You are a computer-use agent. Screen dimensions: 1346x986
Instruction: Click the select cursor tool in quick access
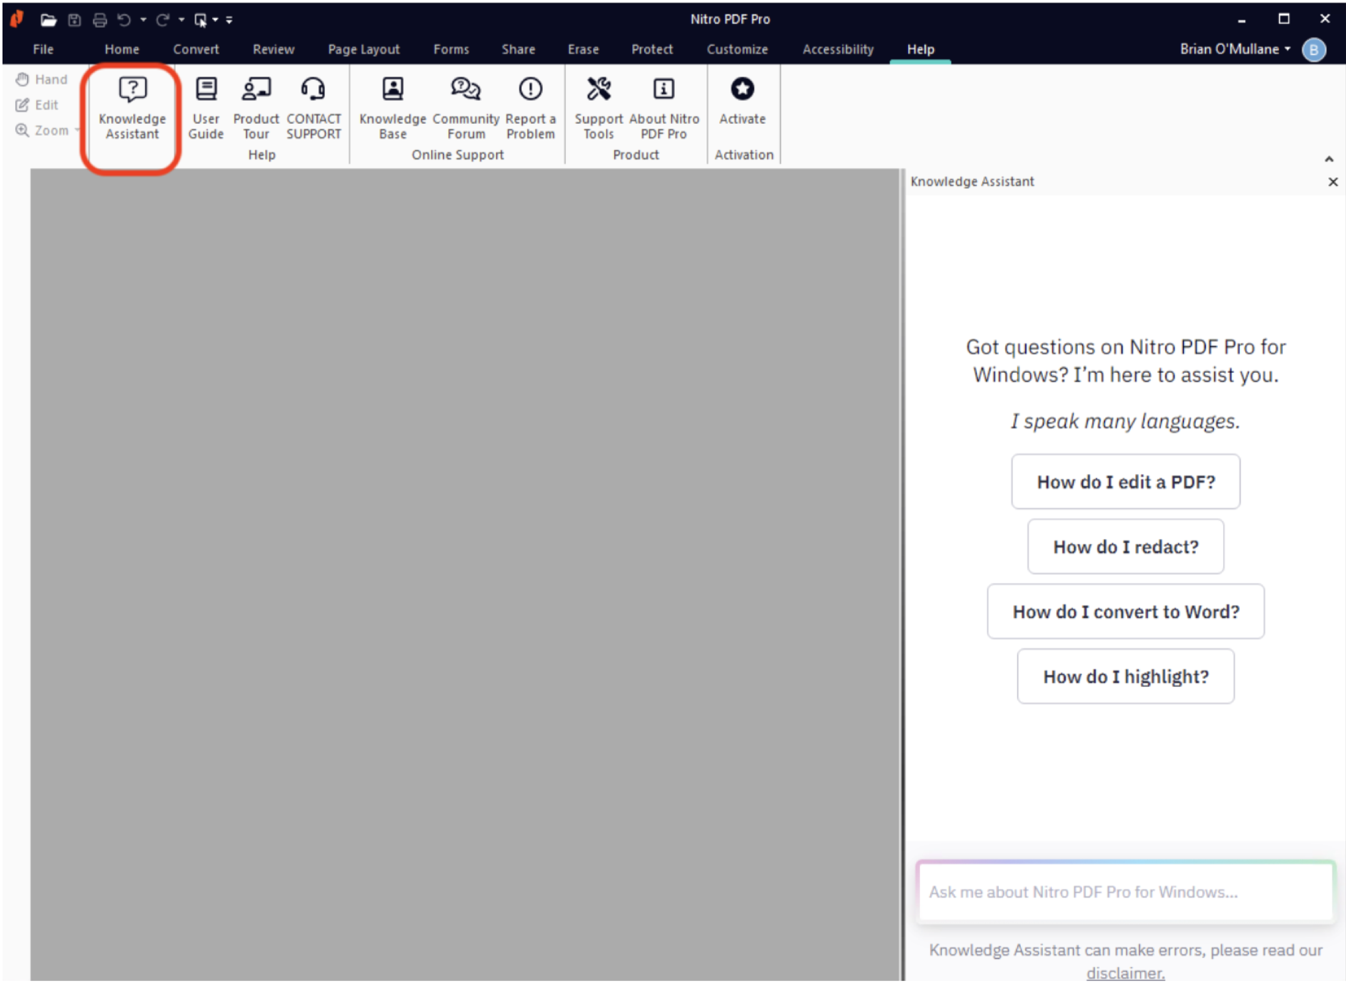coord(200,20)
